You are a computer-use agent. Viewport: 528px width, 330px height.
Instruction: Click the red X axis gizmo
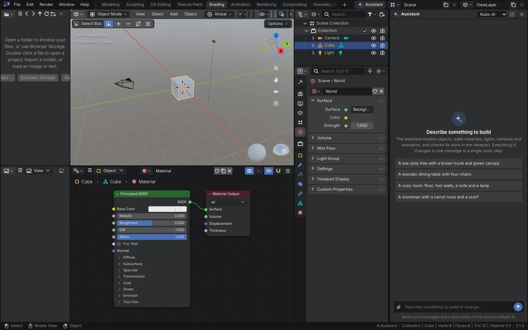281,51
